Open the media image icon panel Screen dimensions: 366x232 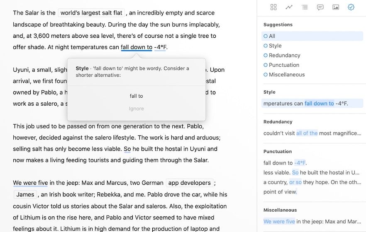coord(336,7)
